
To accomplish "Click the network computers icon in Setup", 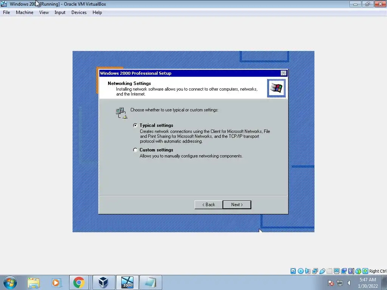I will click(121, 113).
